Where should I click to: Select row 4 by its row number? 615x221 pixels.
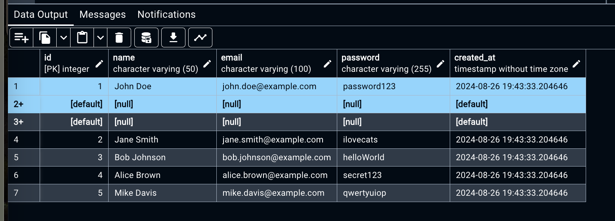tap(16, 140)
